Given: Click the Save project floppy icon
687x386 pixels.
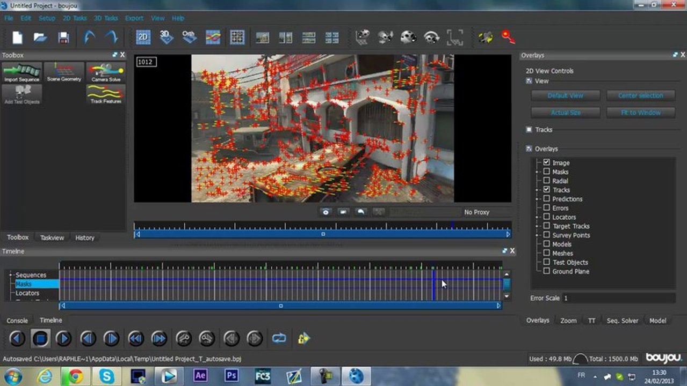Looking at the screenshot, I should 63,38.
